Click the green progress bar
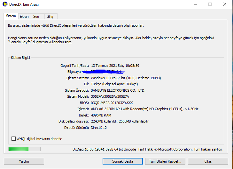The width and height of the screenshot is (233, 169). [x=24, y=149]
